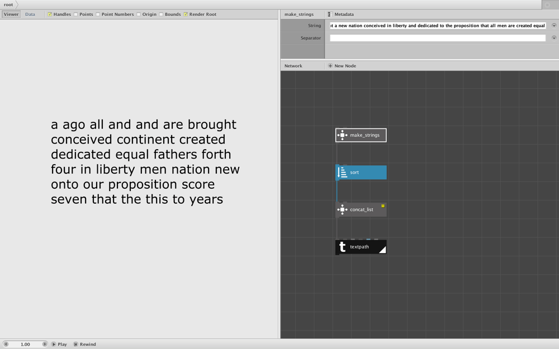Step frame forward with right arrow
The width and height of the screenshot is (559, 349).
point(45,345)
